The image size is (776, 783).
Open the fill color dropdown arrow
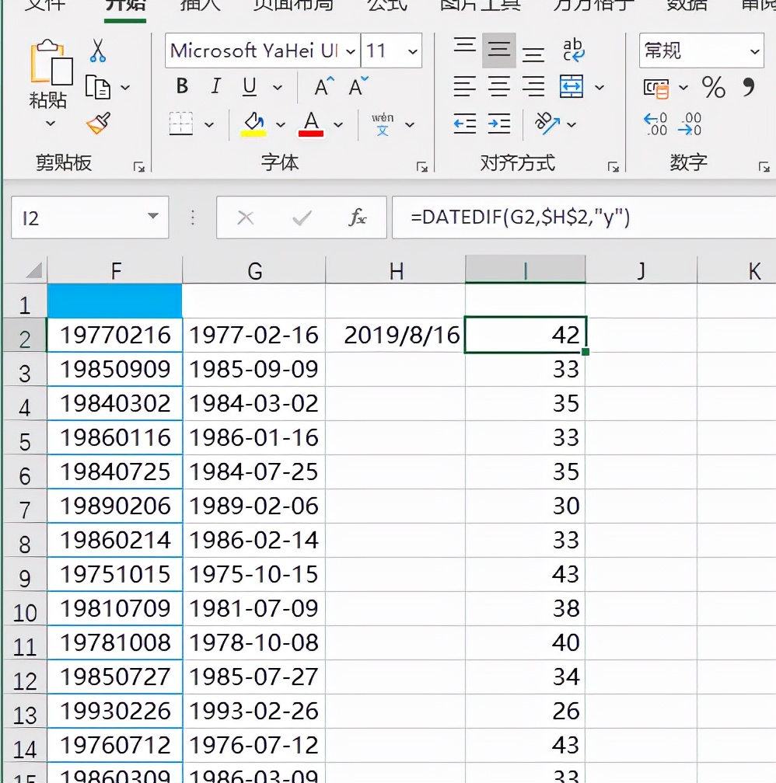pyautogui.click(x=281, y=125)
